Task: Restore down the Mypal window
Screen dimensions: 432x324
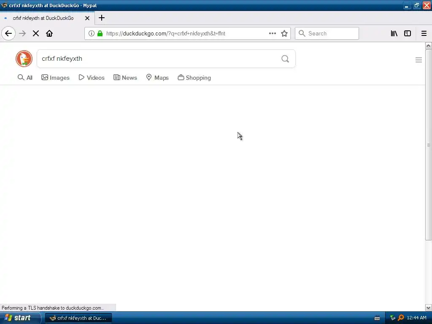Action: [x=416, y=5]
